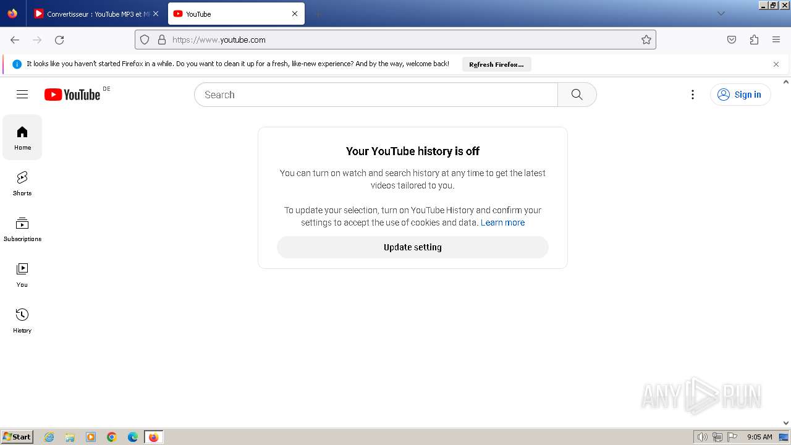This screenshot has height=445, width=791.
Task: Click Refresh Firefox button
Action: click(x=496, y=64)
